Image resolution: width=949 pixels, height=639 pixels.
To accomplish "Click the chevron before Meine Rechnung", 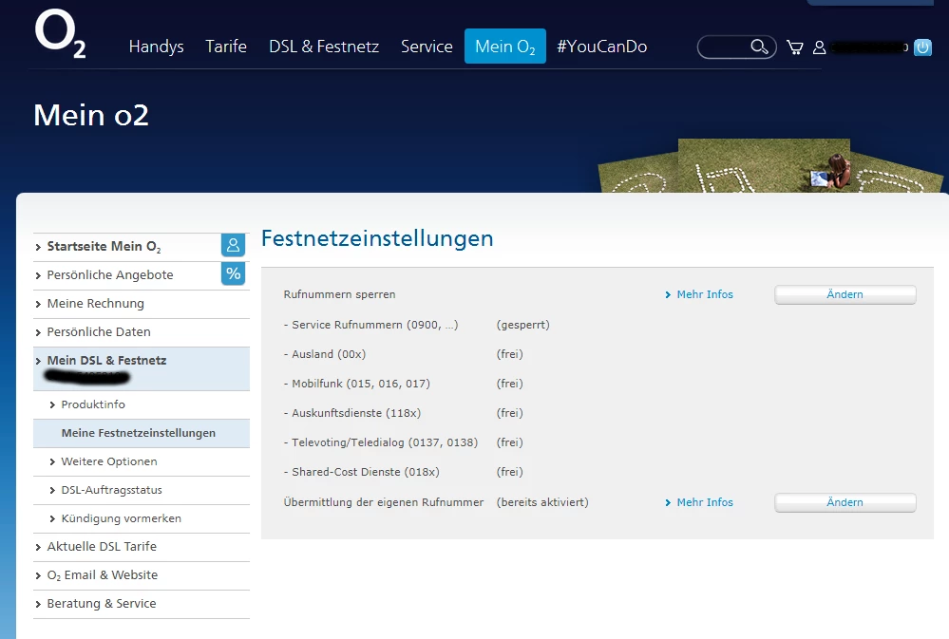I will pyautogui.click(x=38, y=304).
